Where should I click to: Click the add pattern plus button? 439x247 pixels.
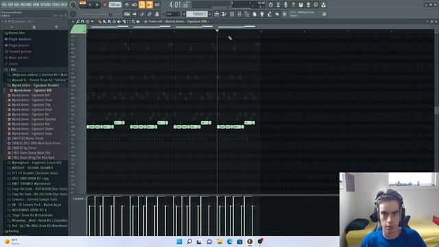210,14
